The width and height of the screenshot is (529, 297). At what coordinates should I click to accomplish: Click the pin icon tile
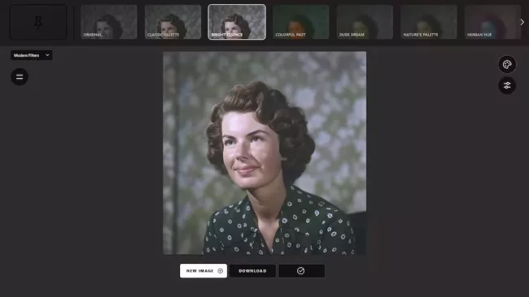click(38, 22)
